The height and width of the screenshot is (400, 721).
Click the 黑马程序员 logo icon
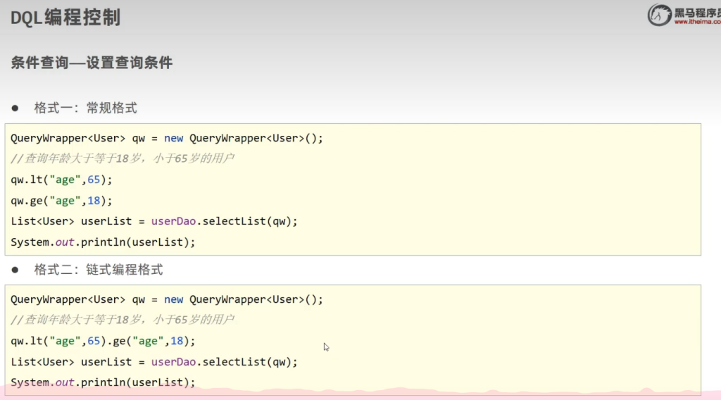(660, 15)
